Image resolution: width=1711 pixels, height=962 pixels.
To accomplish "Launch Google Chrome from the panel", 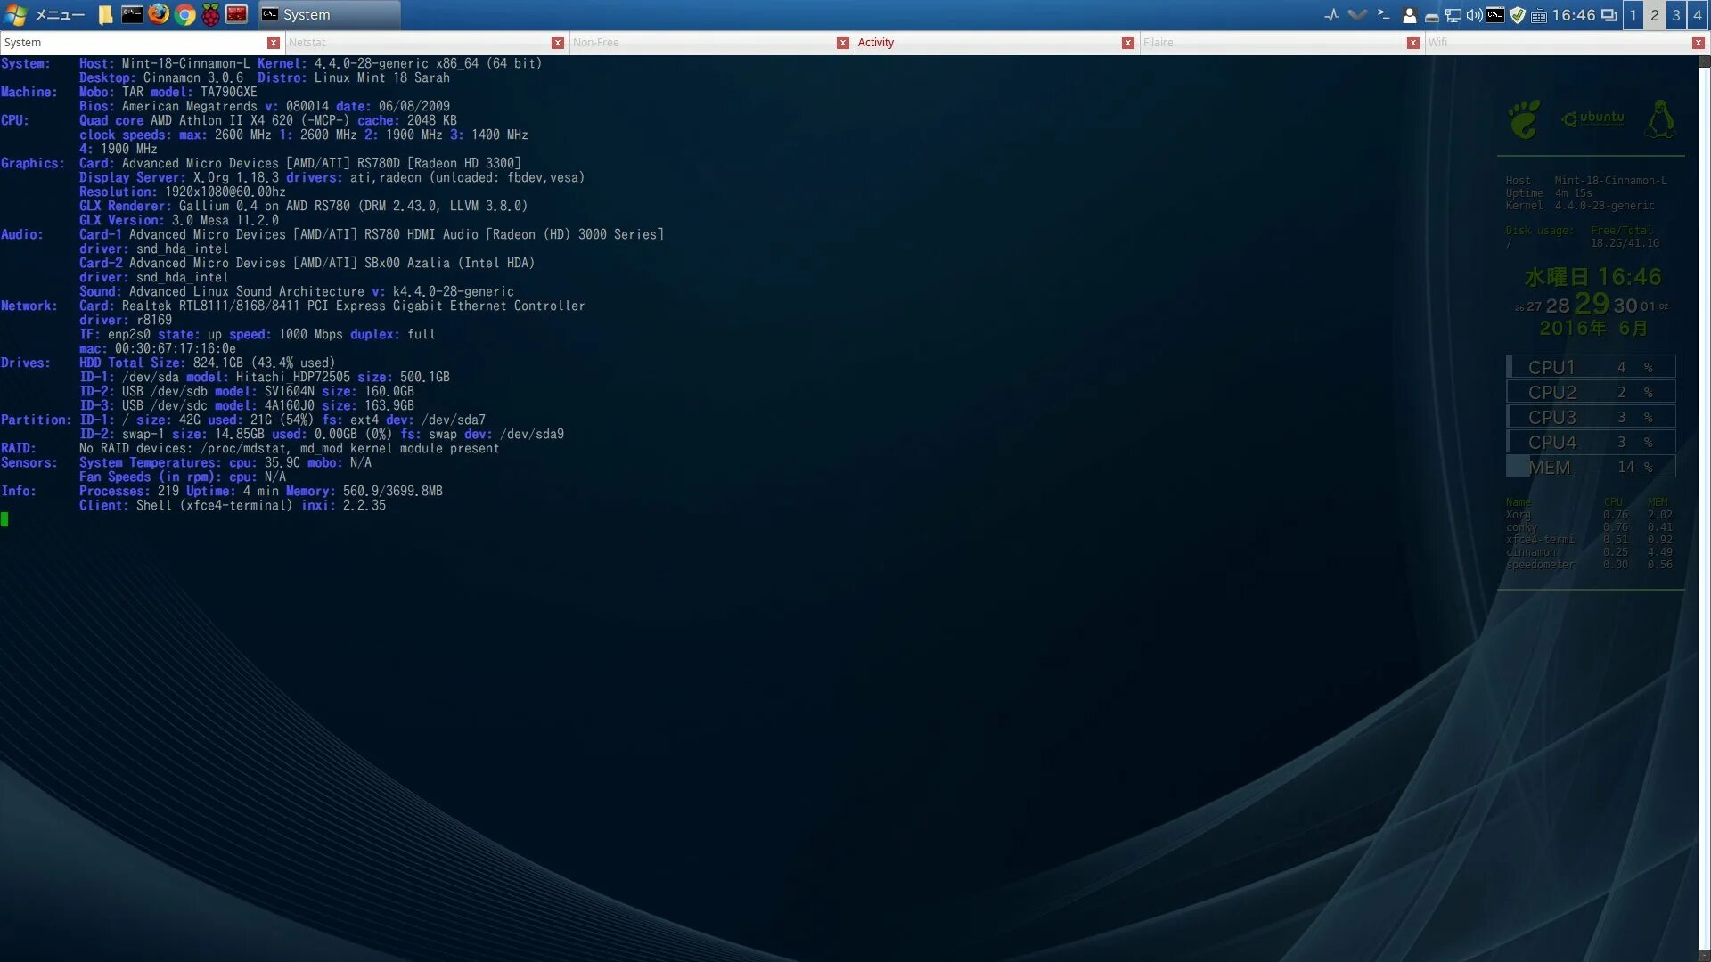I will click(x=184, y=14).
